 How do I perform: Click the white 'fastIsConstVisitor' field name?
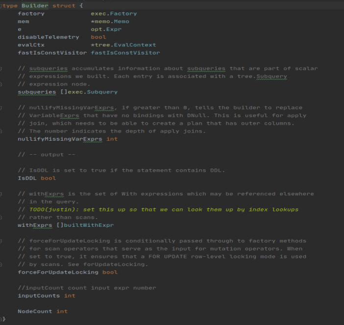52,53
